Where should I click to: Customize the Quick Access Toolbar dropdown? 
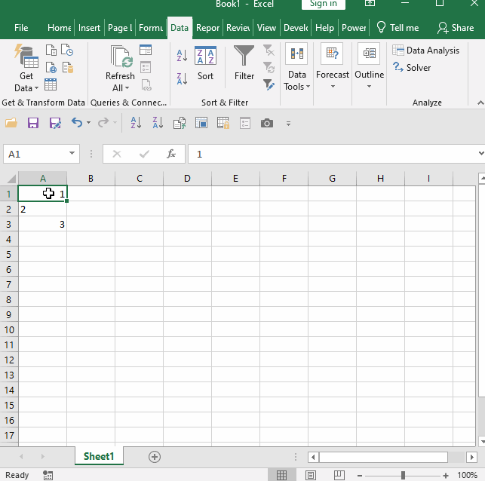pyautogui.click(x=288, y=124)
